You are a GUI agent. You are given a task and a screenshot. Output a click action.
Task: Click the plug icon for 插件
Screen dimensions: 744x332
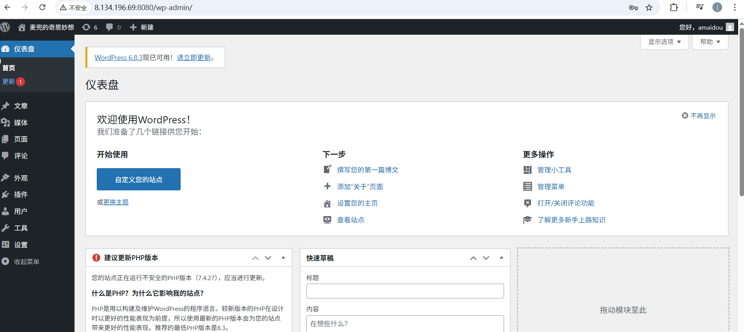click(x=5, y=195)
